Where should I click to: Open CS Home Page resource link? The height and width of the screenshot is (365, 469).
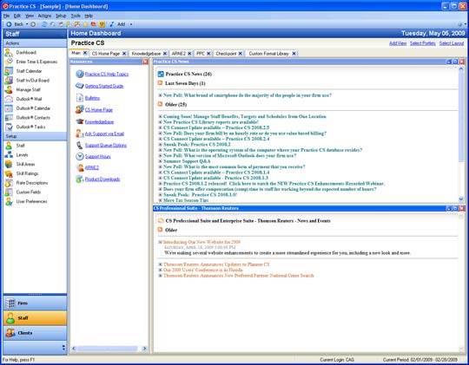click(x=99, y=110)
